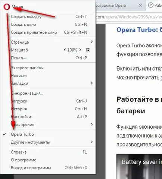This screenshot has height=179, width=162.
Task: Close the Opera about tab
Action: (140, 5)
